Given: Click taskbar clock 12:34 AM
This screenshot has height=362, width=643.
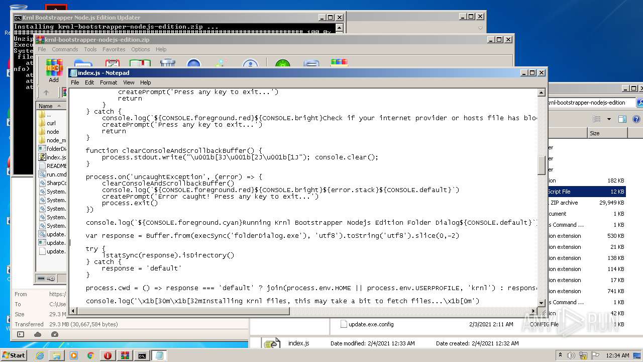Looking at the screenshot, I should (617, 355).
